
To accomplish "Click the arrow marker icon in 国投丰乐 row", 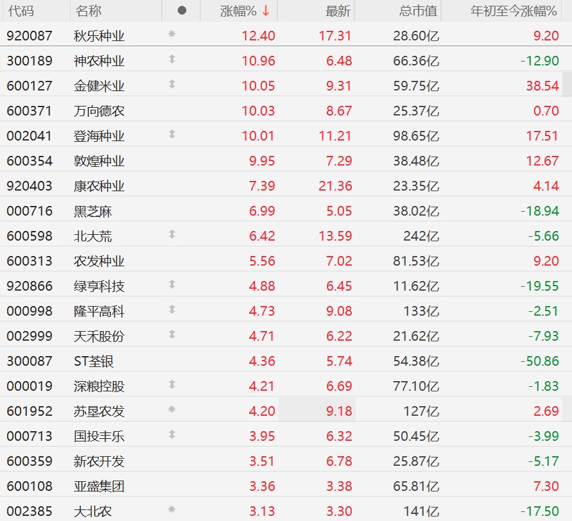I will 172,434.
